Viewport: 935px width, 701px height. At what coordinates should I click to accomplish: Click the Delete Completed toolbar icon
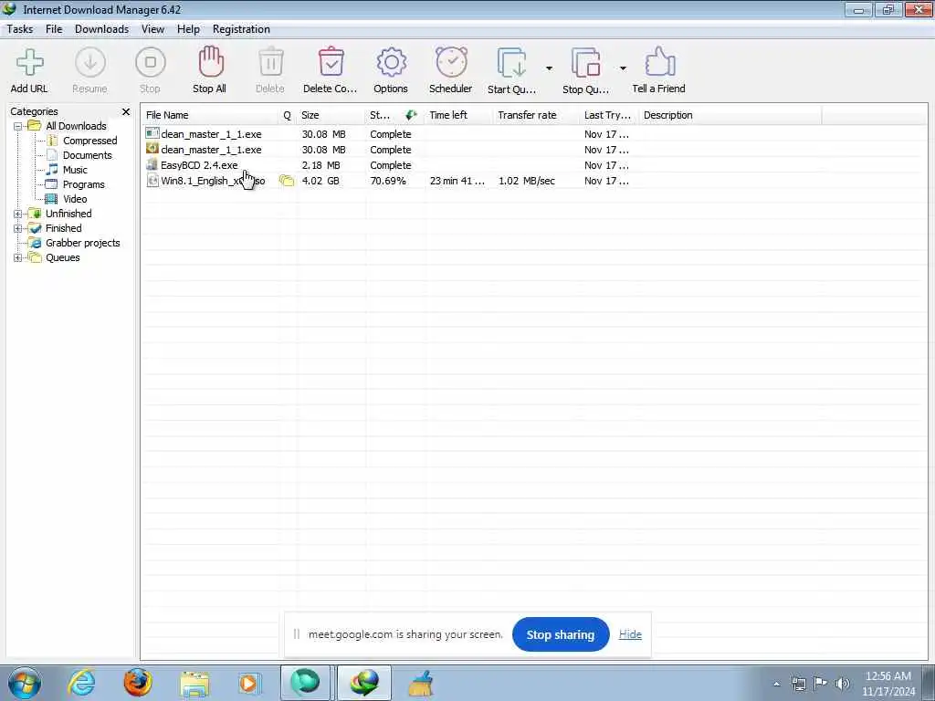[331, 63]
